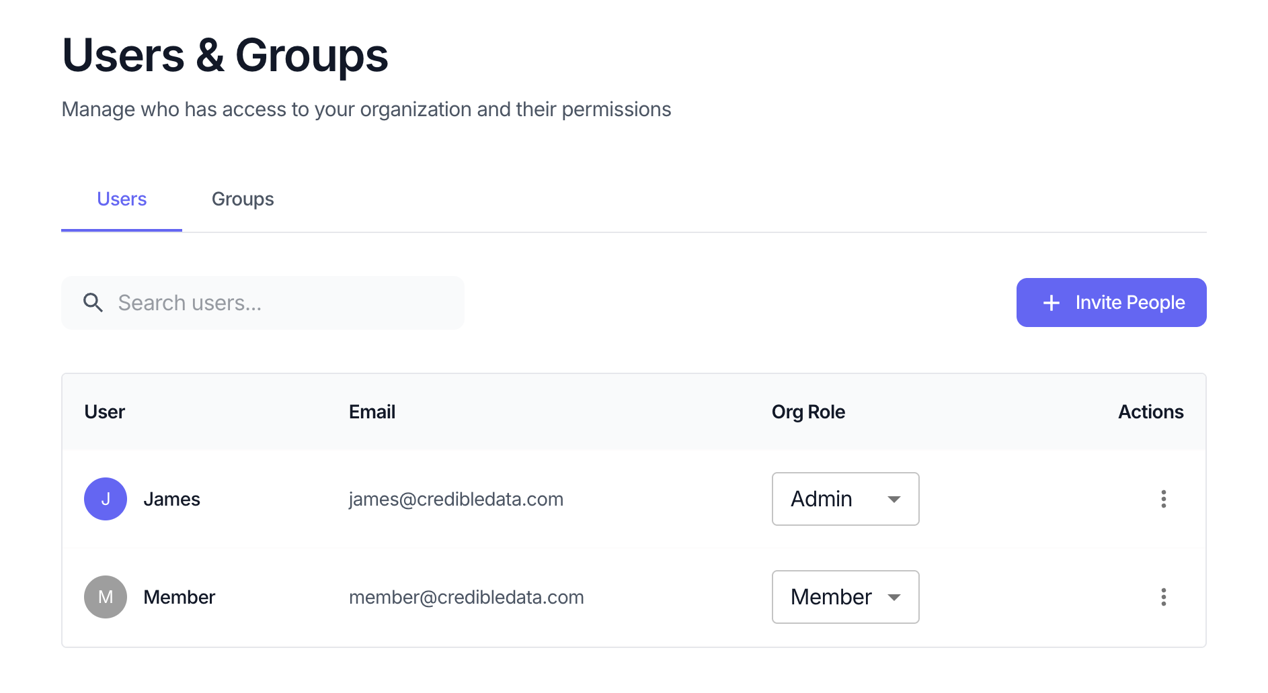Click the Invite People button
1268x693 pixels.
[1111, 303]
